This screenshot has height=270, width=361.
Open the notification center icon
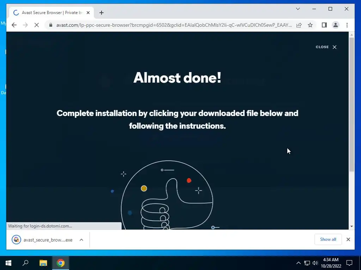click(x=349, y=263)
